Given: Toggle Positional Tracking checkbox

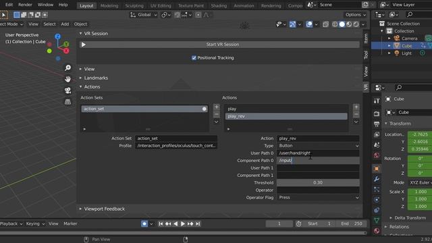Looking at the screenshot, I should click(x=194, y=58).
